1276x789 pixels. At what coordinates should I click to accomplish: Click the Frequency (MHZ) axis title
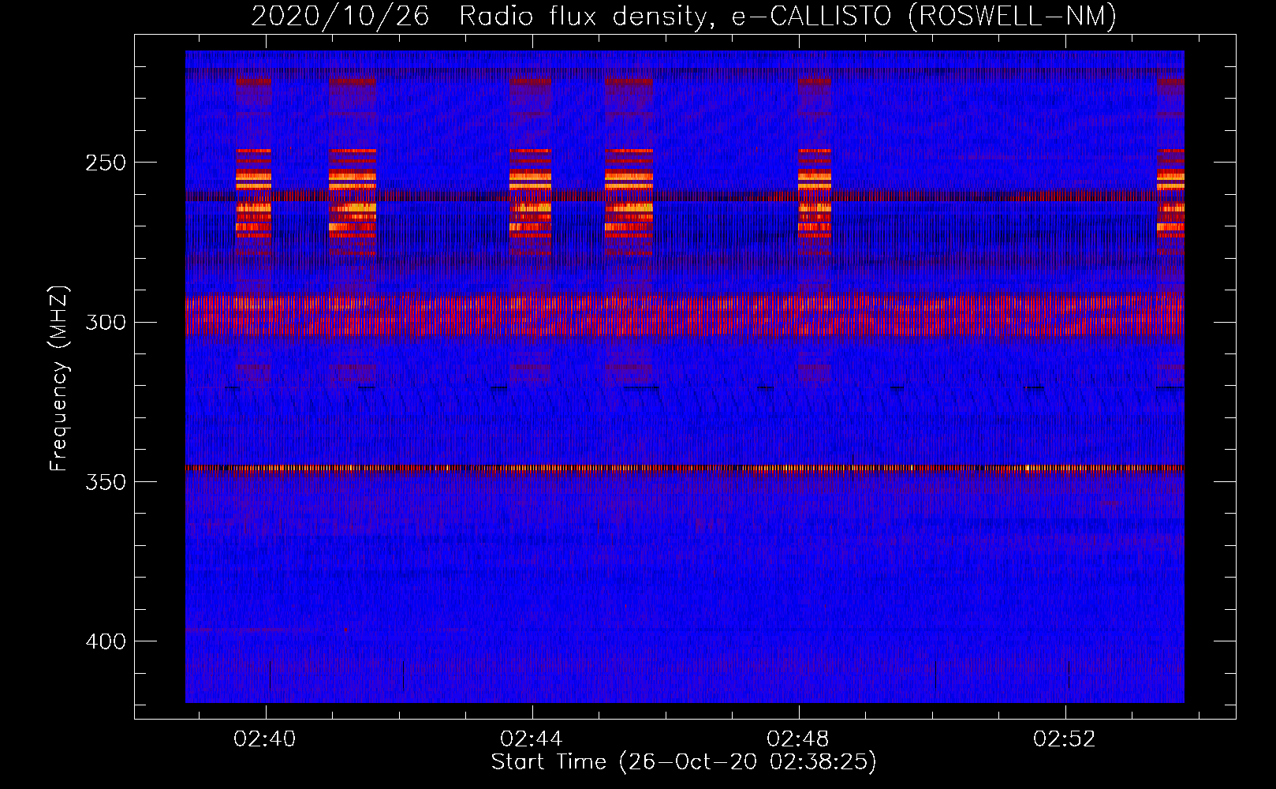coord(59,379)
